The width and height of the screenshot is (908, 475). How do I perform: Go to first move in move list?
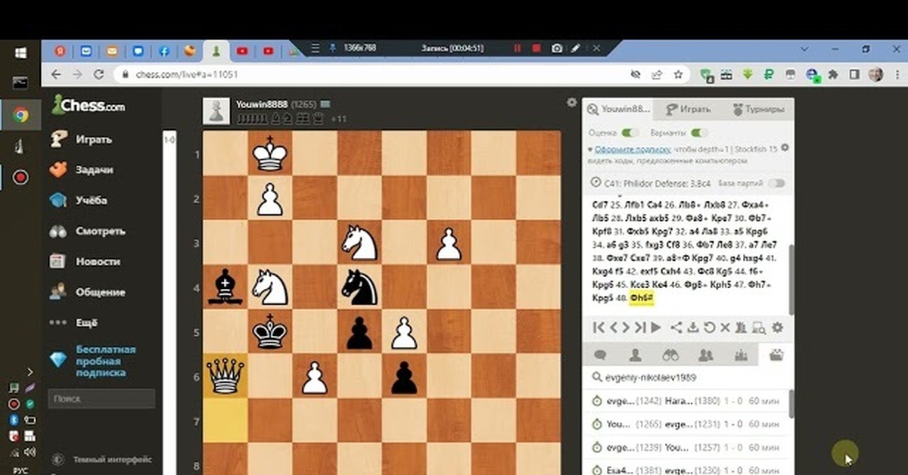point(598,328)
